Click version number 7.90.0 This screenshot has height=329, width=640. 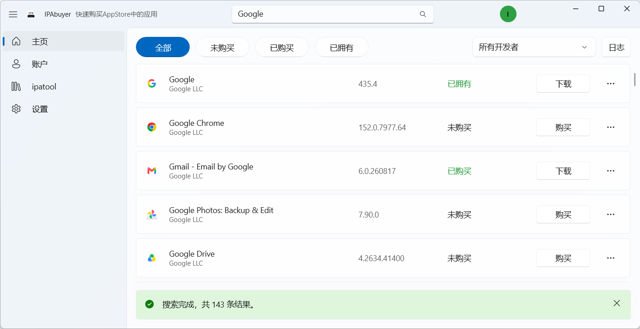[x=369, y=215]
